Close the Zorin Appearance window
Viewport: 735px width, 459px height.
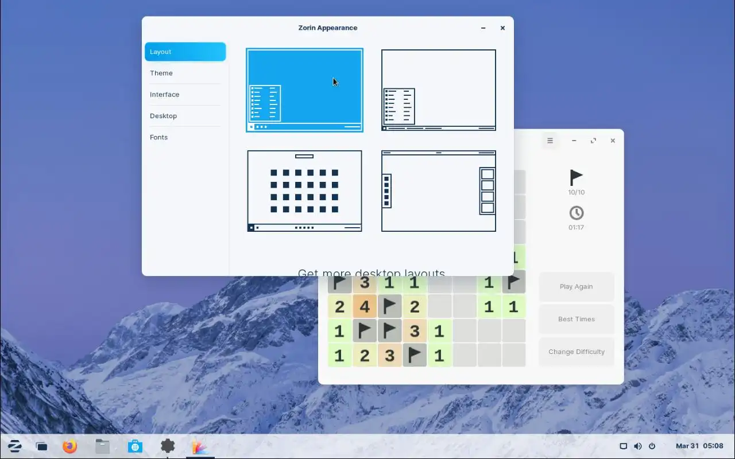click(x=502, y=28)
